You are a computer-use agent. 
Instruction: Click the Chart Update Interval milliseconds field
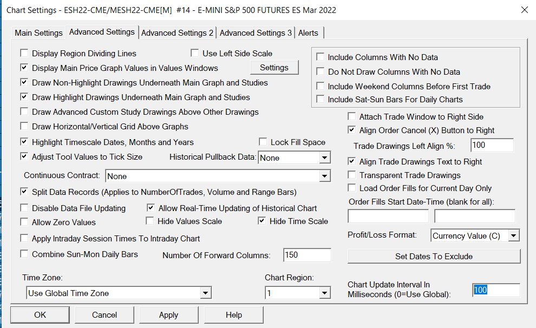[x=496, y=290]
